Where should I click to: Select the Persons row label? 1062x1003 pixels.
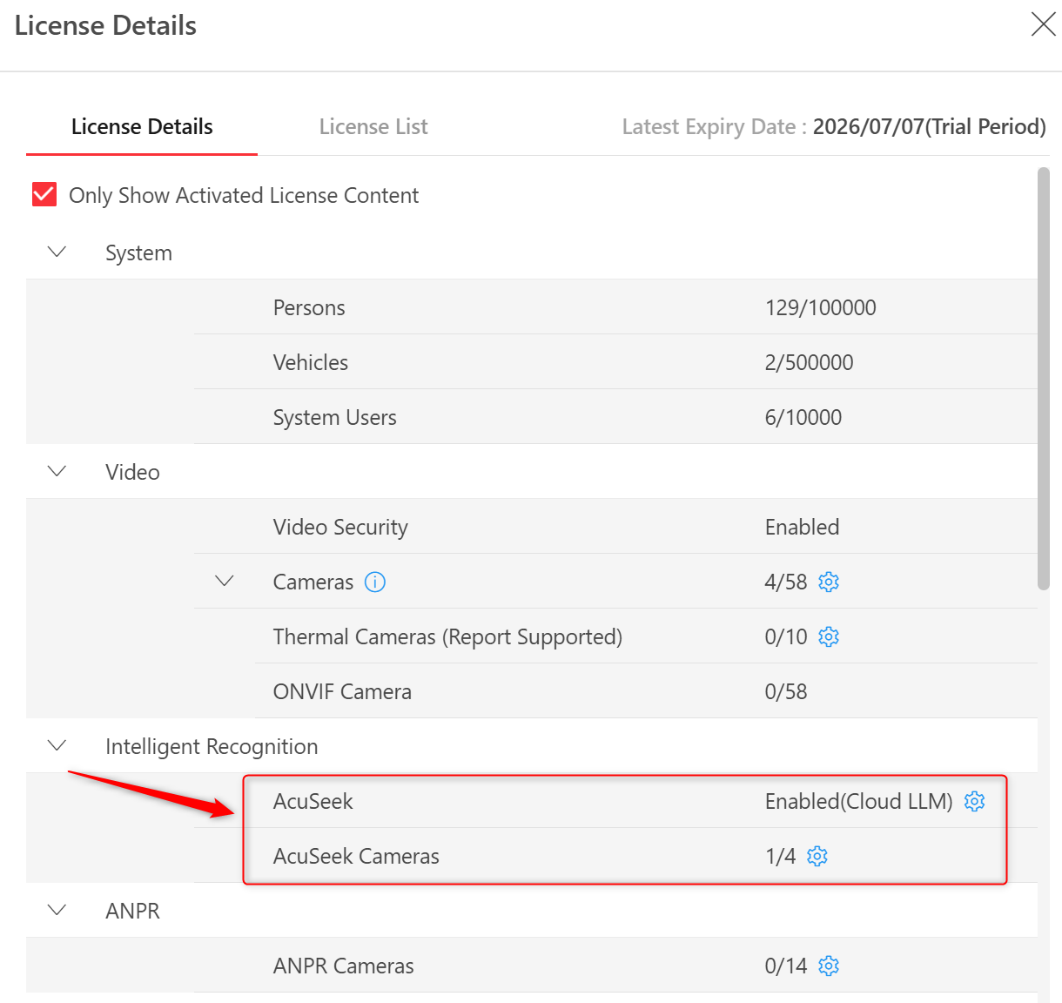(309, 307)
